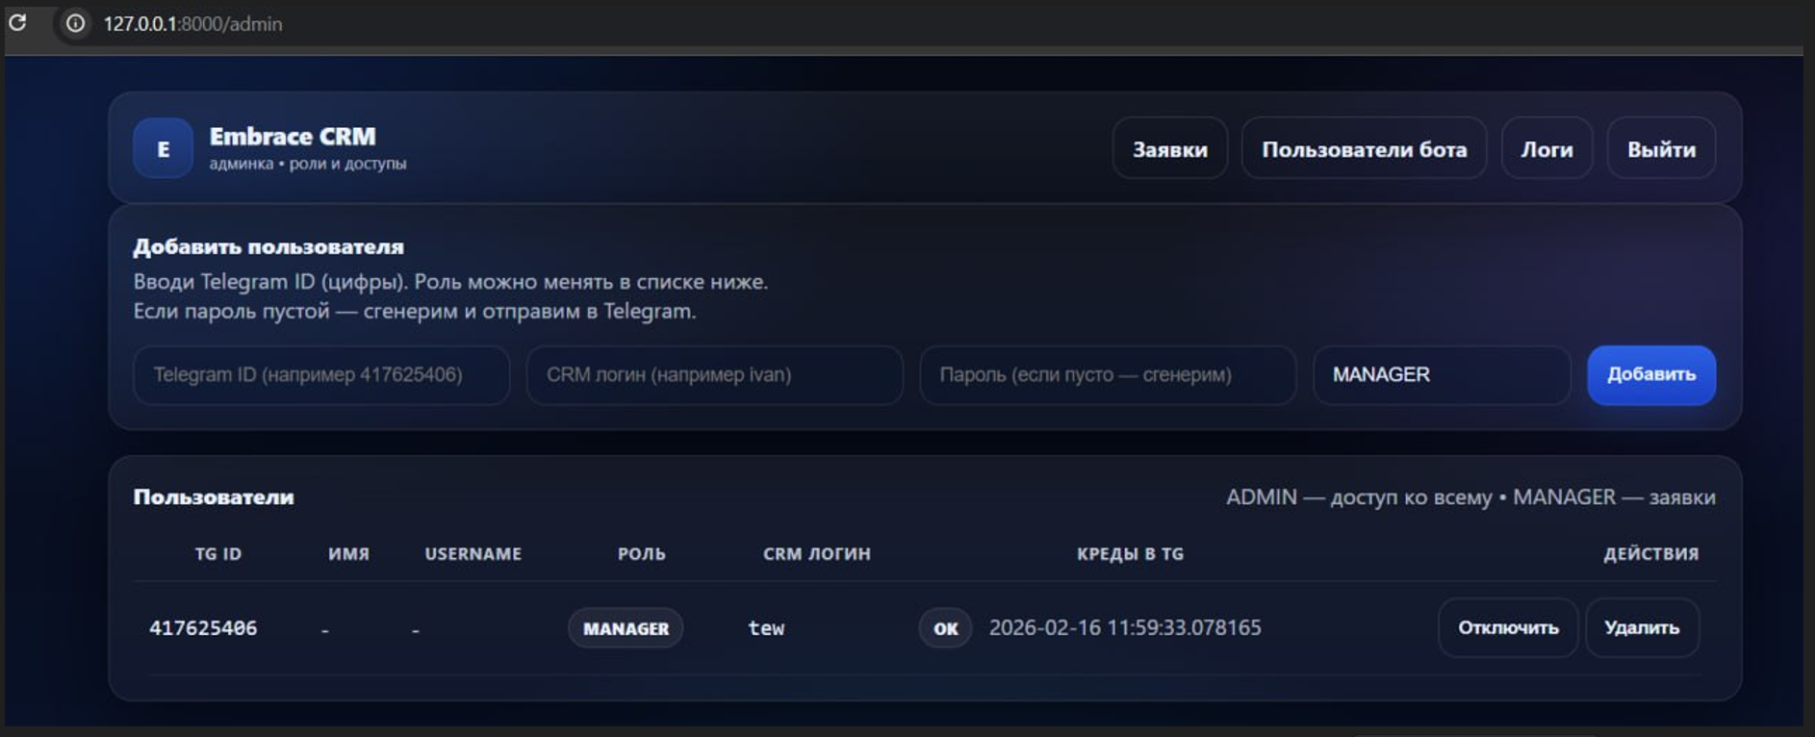1815x737 pixels.
Task: Open the Логи page
Action: [x=1547, y=148]
